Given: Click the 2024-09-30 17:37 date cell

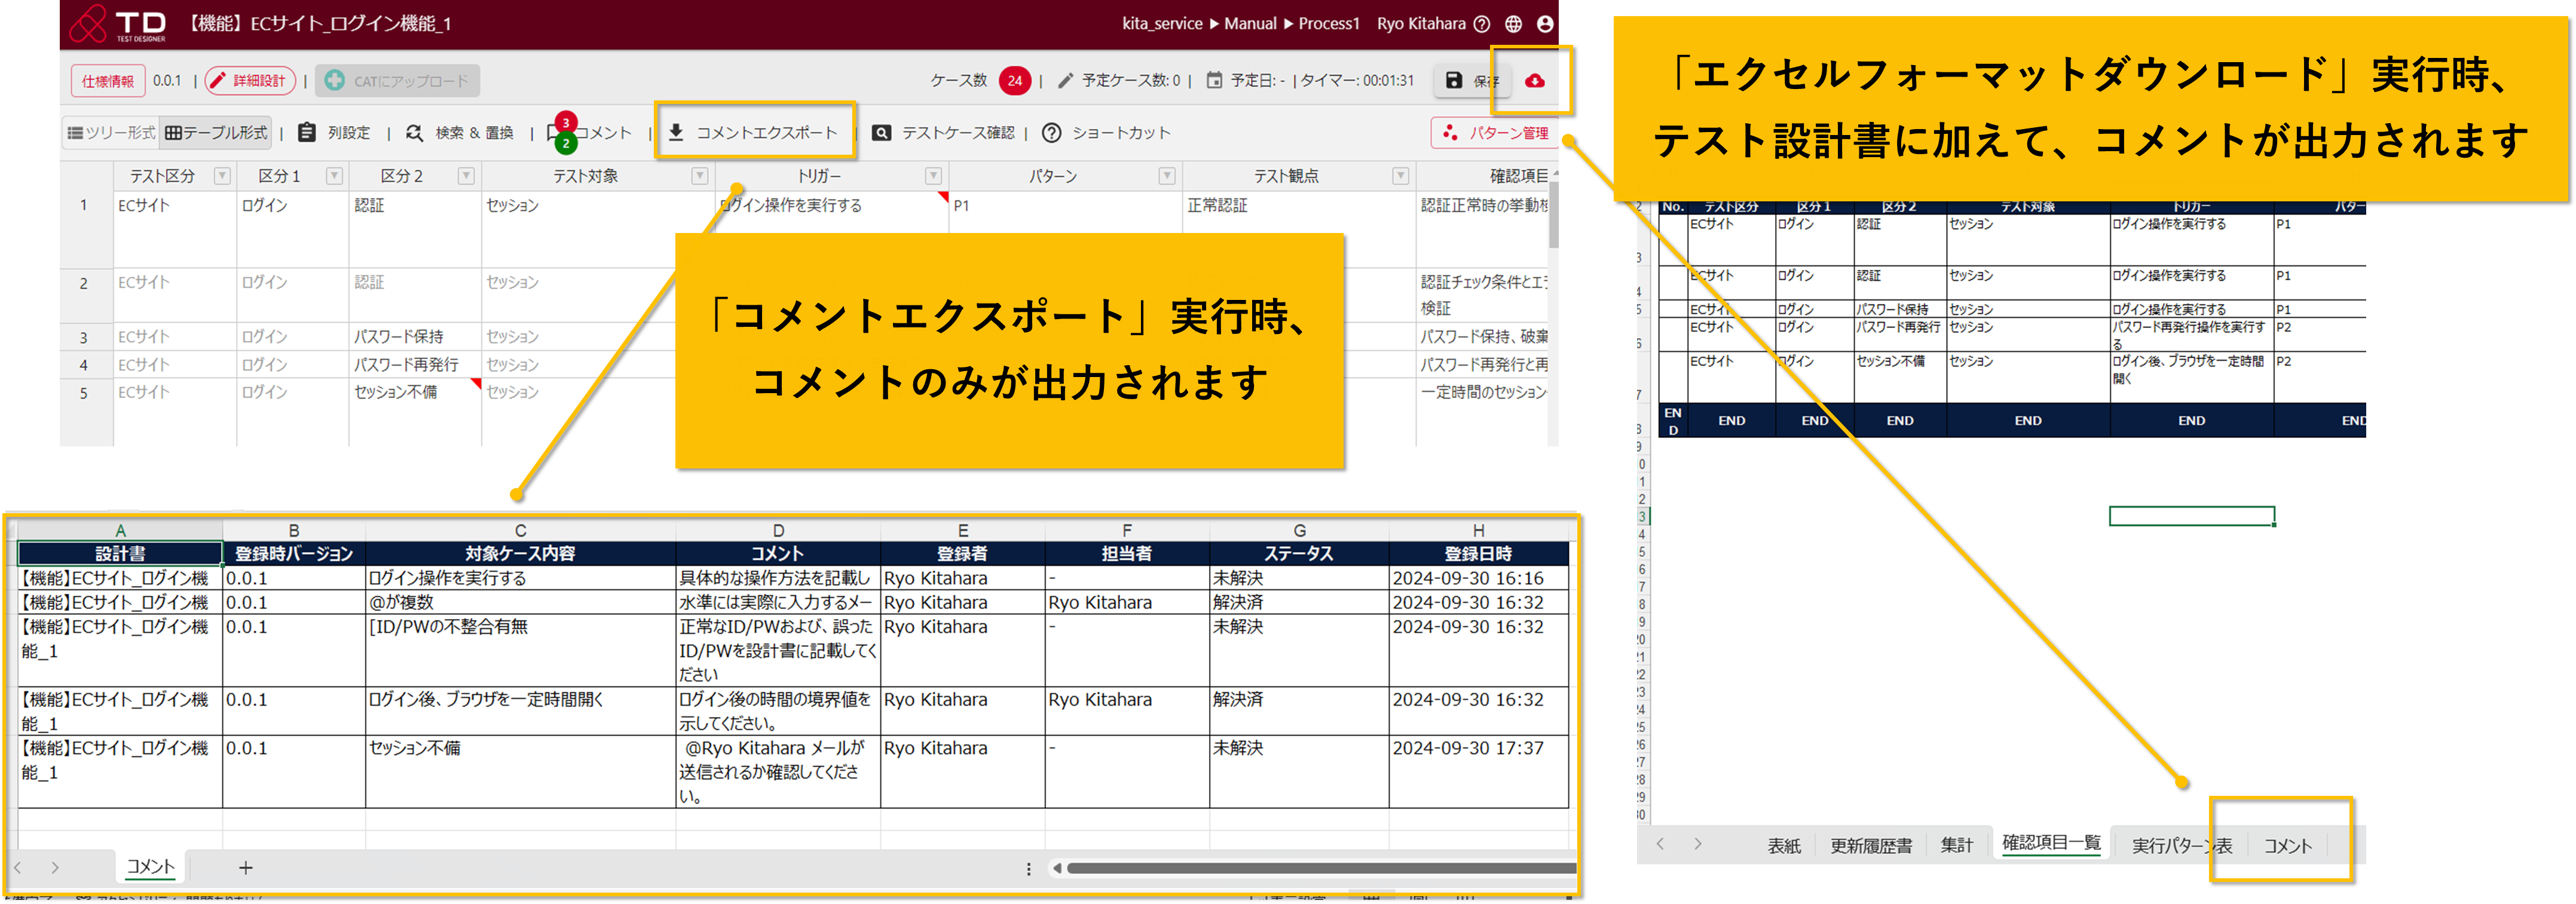Looking at the screenshot, I should pos(1478,772).
